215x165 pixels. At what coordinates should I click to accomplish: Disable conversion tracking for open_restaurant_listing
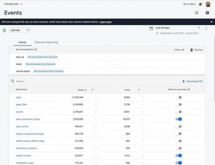179,119
